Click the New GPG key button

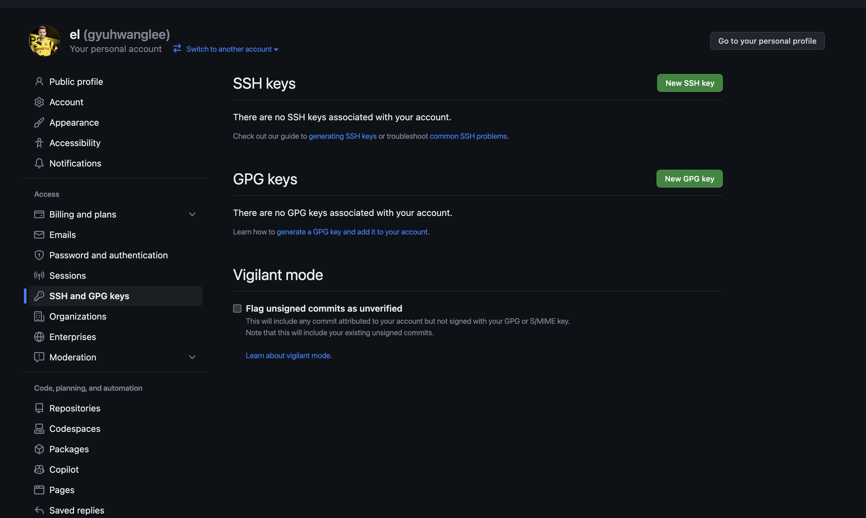click(689, 179)
